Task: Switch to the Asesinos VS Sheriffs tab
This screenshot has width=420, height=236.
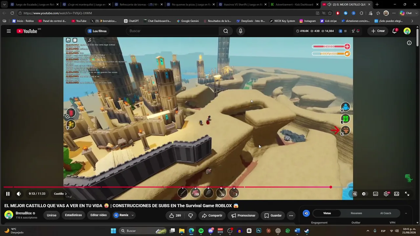Action: click(x=242, y=5)
